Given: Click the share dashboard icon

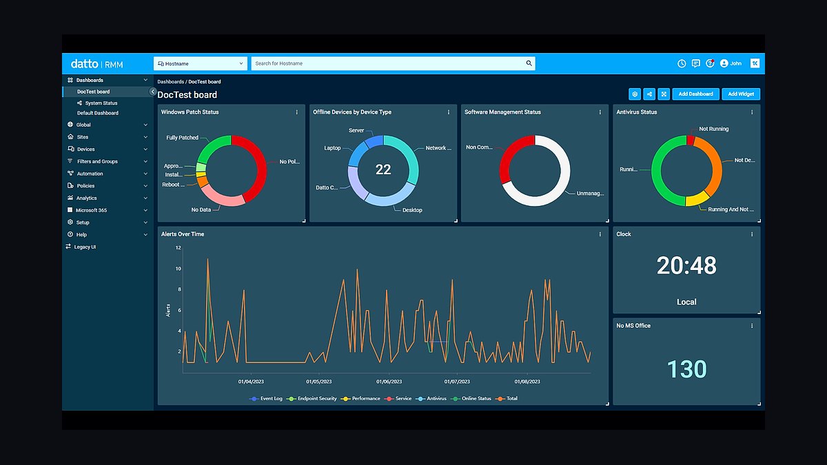Looking at the screenshot, I should click(649, 94).
